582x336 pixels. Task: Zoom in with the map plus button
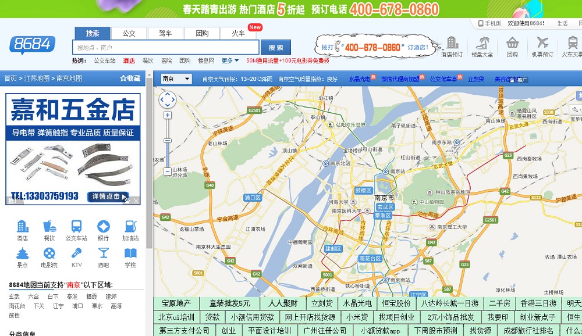[x=168, y=115]
